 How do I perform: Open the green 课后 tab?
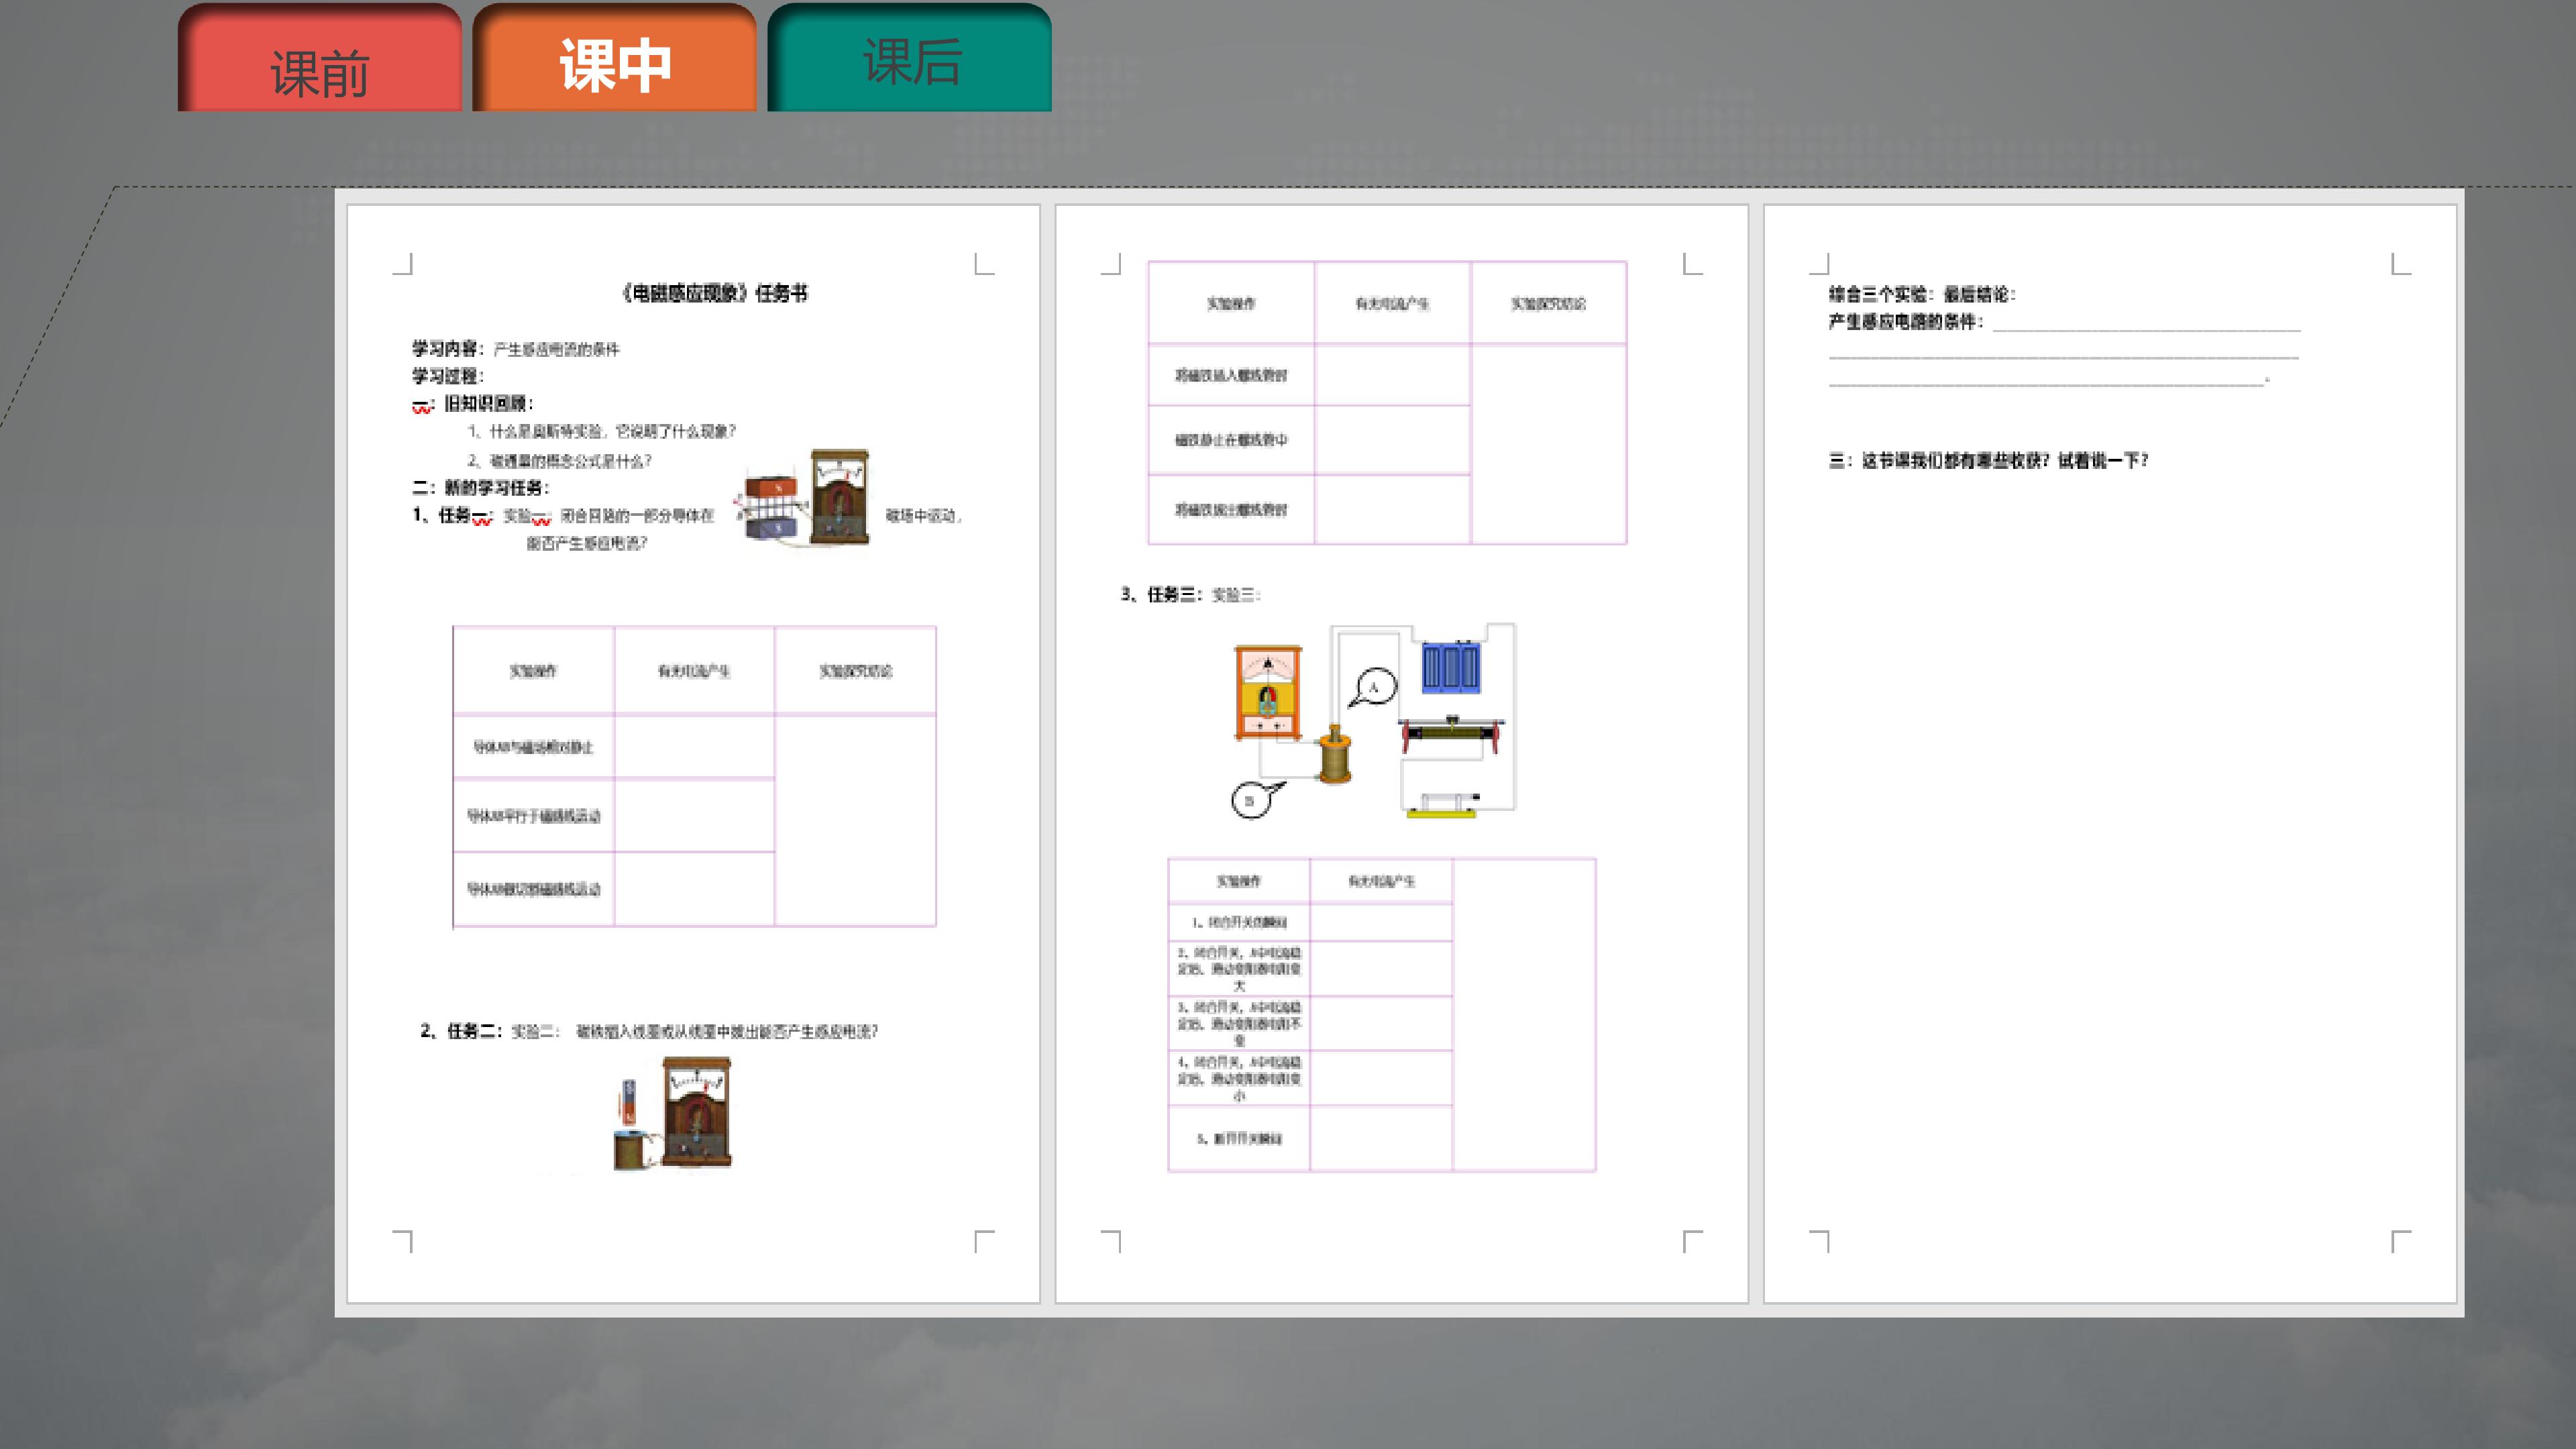coord(910,62)
